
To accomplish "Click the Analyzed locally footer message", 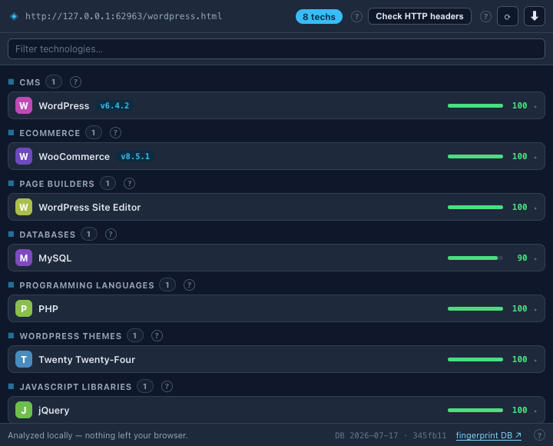I will (x=98, y=435).
